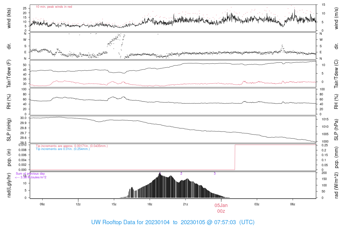Screen dimensions: 346x236
Task: Select the purple '3' marker in radiation panel
Action: coord(215,174)
